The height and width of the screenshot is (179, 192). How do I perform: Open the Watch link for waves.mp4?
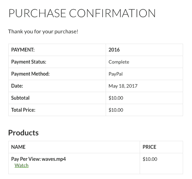click(22, 165)
